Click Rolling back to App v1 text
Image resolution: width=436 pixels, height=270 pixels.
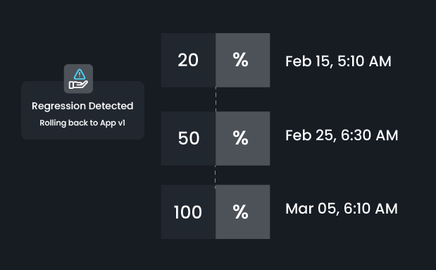pyautogui.click(x=82, y=123)
